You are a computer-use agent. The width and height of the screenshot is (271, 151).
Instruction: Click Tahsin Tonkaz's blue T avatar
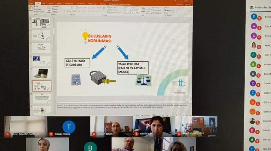click(69, 127)
